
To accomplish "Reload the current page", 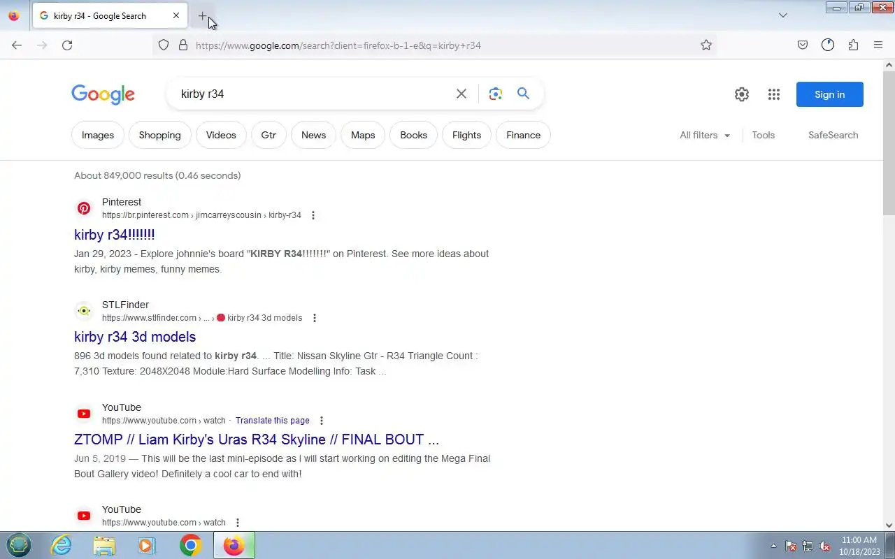I will coord(67,45).
